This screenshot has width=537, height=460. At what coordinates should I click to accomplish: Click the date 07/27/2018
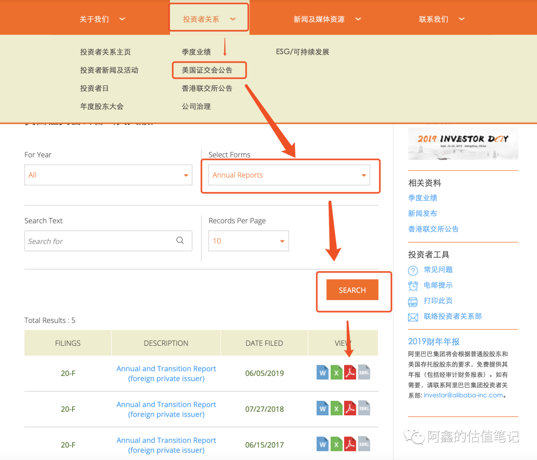(x=265, y=409)
